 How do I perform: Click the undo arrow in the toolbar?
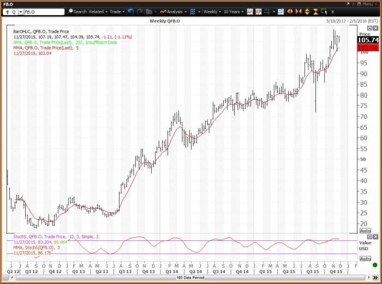tap(131, 11)
